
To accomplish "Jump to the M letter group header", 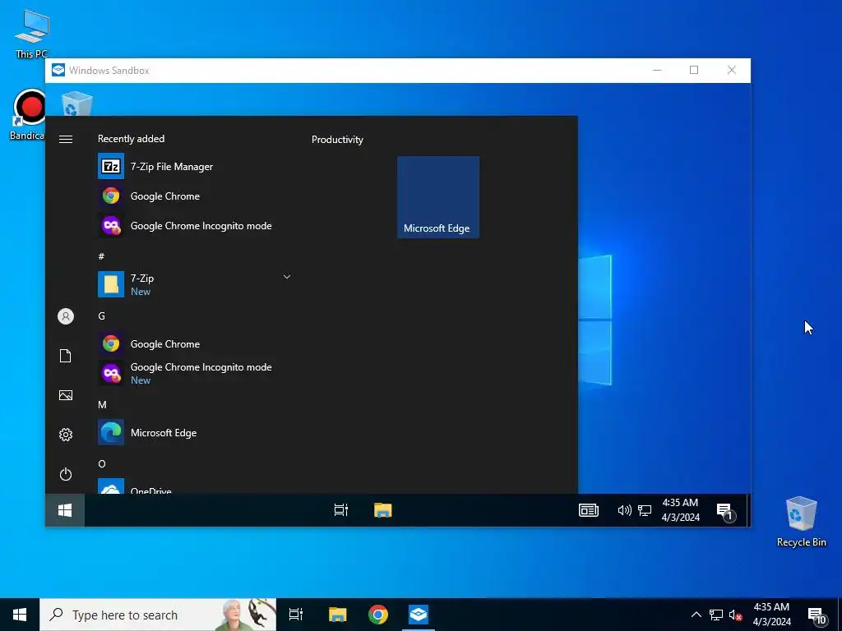I will pos(102,404).
